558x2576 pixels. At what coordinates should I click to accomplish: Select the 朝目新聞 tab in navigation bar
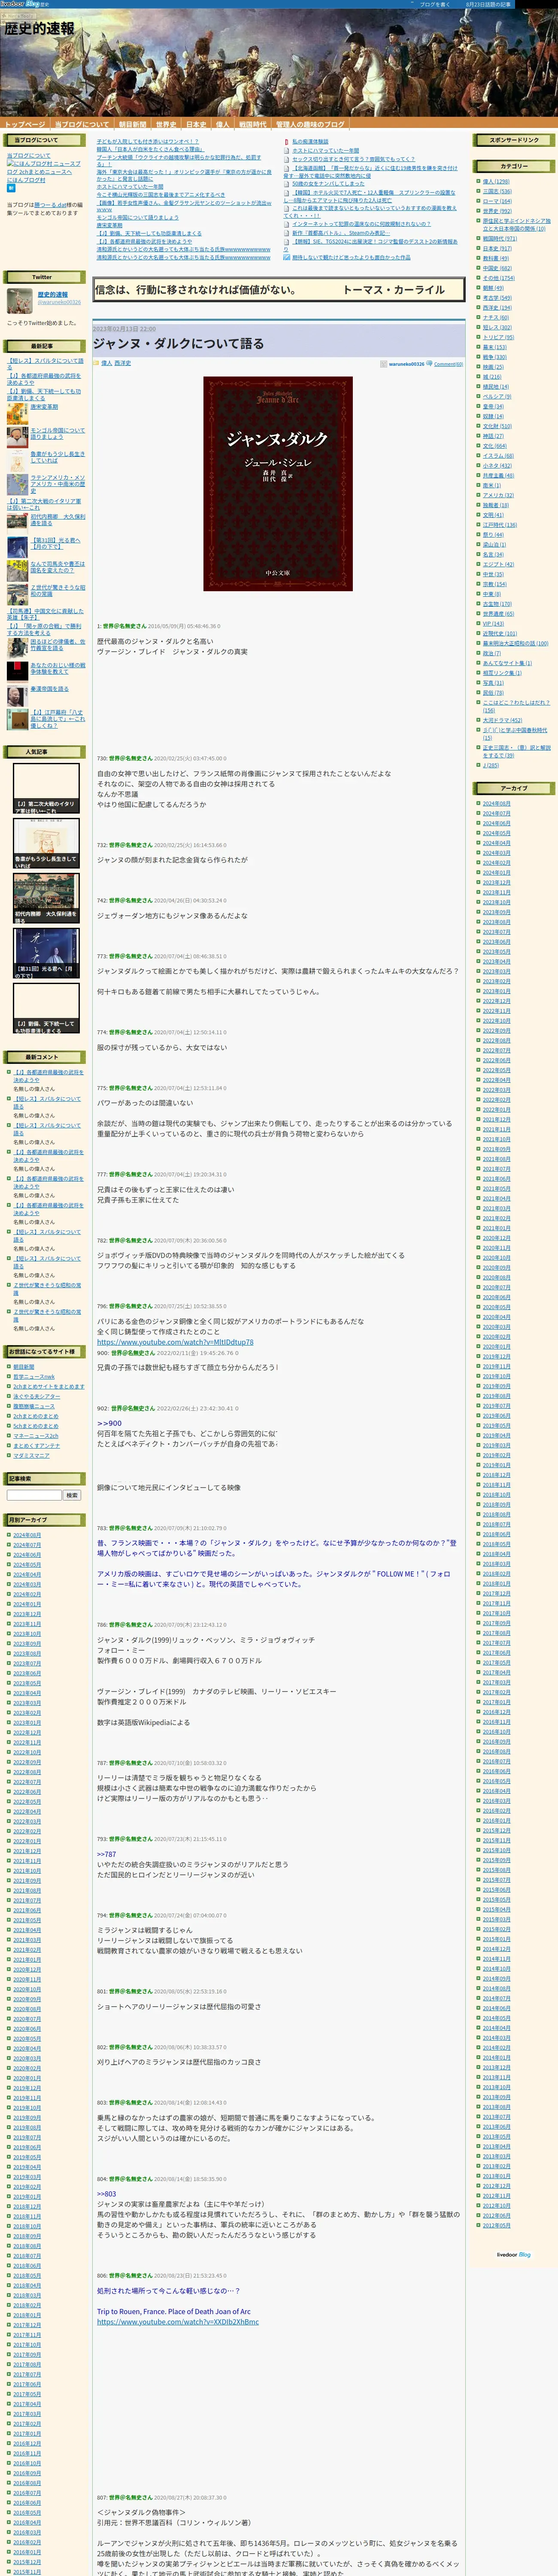(132, 125)
